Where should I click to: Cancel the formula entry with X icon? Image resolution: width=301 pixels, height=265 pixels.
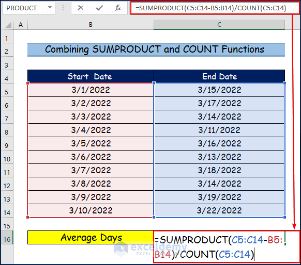(x=81, y=8)
